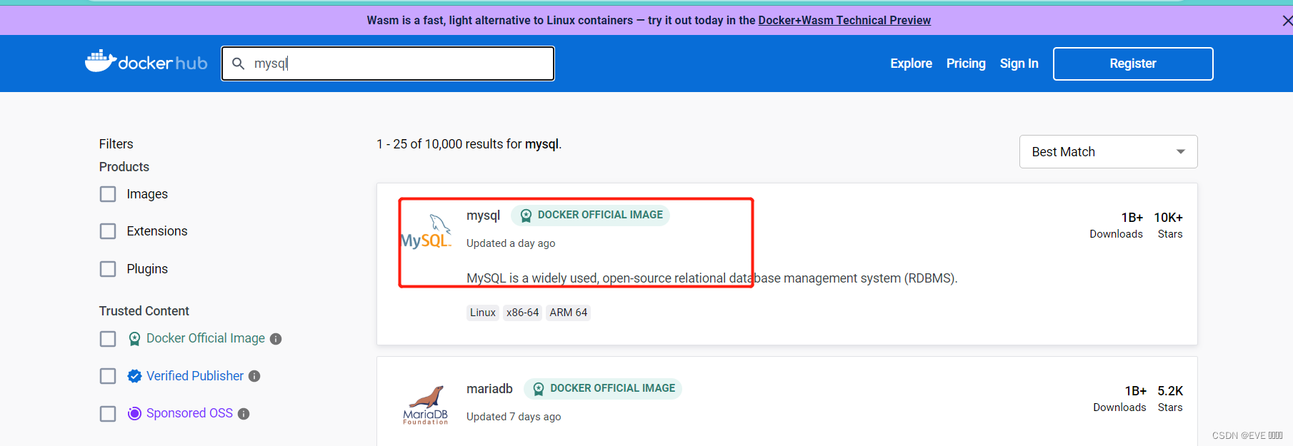
Task: Go to Sign In
Action: [1019, 64]
